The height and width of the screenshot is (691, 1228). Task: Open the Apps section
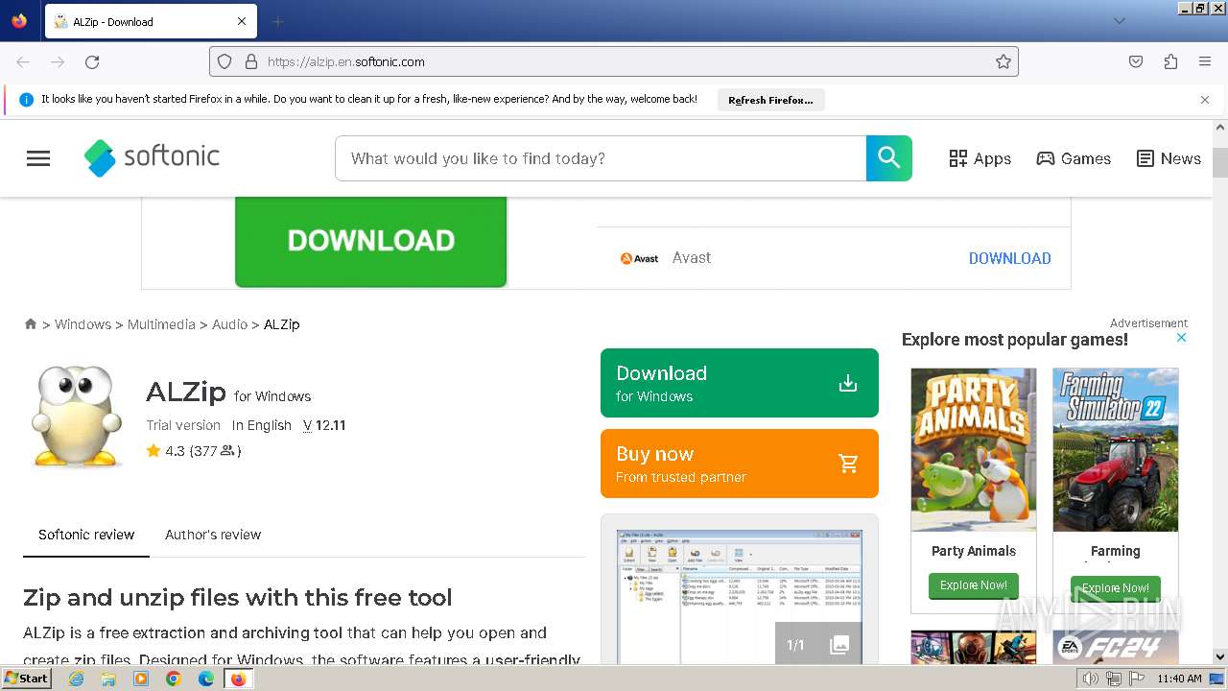[980, 158]
